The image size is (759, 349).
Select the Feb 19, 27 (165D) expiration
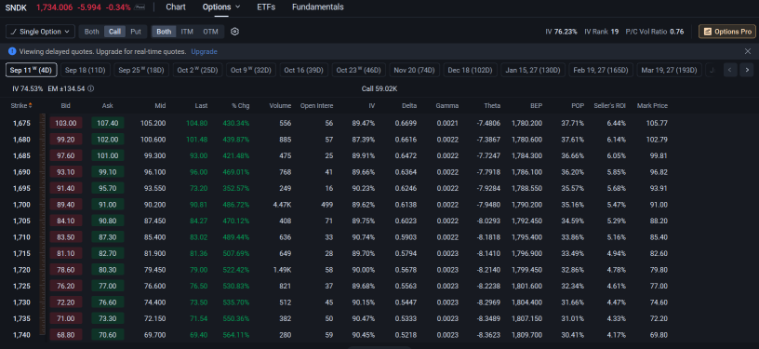pos(601,70)
